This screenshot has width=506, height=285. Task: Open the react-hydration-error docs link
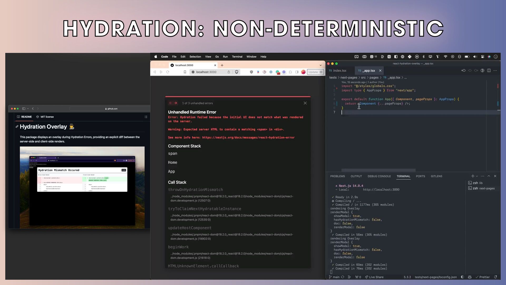pyautogui.click(x=248, y=137)
